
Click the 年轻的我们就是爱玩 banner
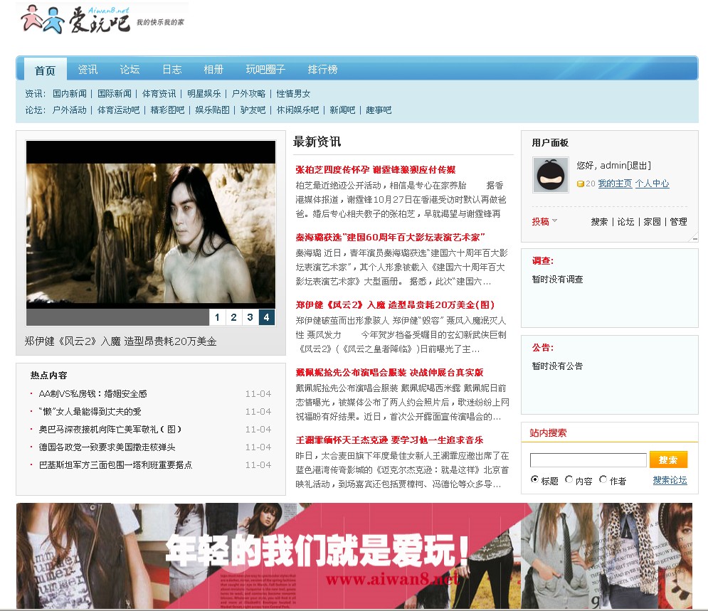(354, 556)
